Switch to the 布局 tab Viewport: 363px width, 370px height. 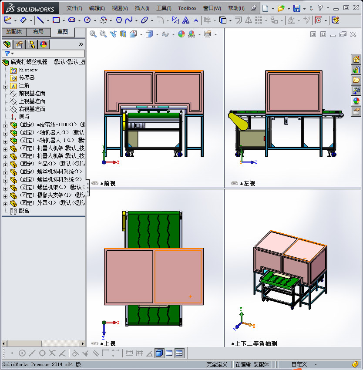coord(38,32)
